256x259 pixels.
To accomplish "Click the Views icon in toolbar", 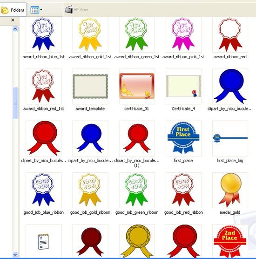I will tap(35, 10).
